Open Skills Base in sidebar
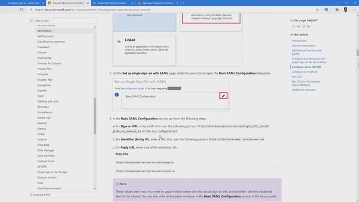Viewport: 359px width, 202px height. [43, 145]
